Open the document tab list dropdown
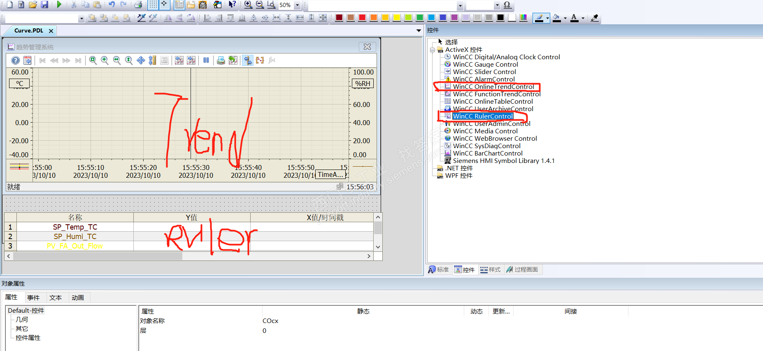The height and width of the screenshot is (351, 763). pyautogui.click(x=419, y=30)
